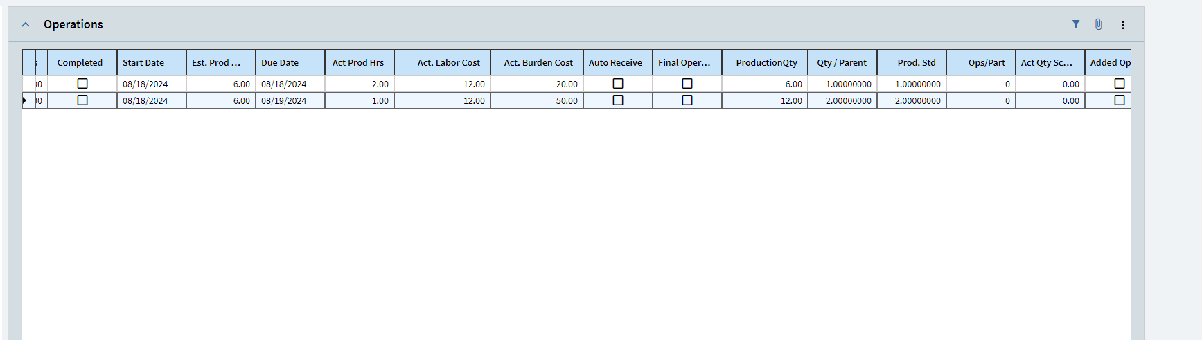Collapse the Operations panel chevron
Viewport: 1202px width, 340px height.
(x=26, y=24)
